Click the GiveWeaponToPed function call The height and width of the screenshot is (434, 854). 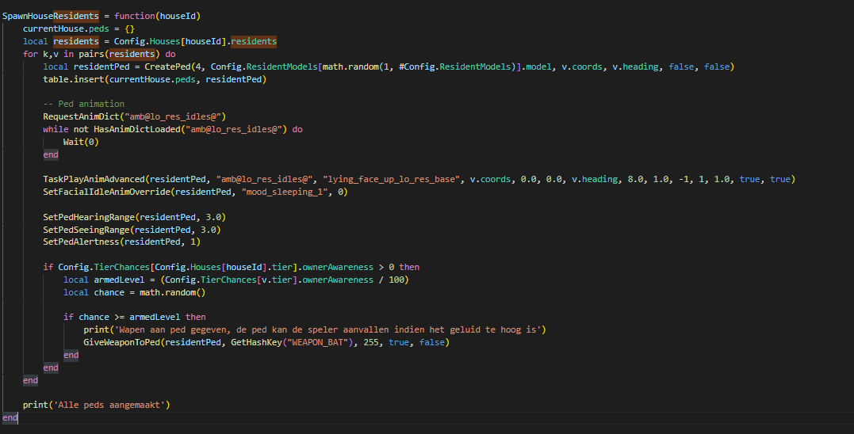click(x=124, y=342)
